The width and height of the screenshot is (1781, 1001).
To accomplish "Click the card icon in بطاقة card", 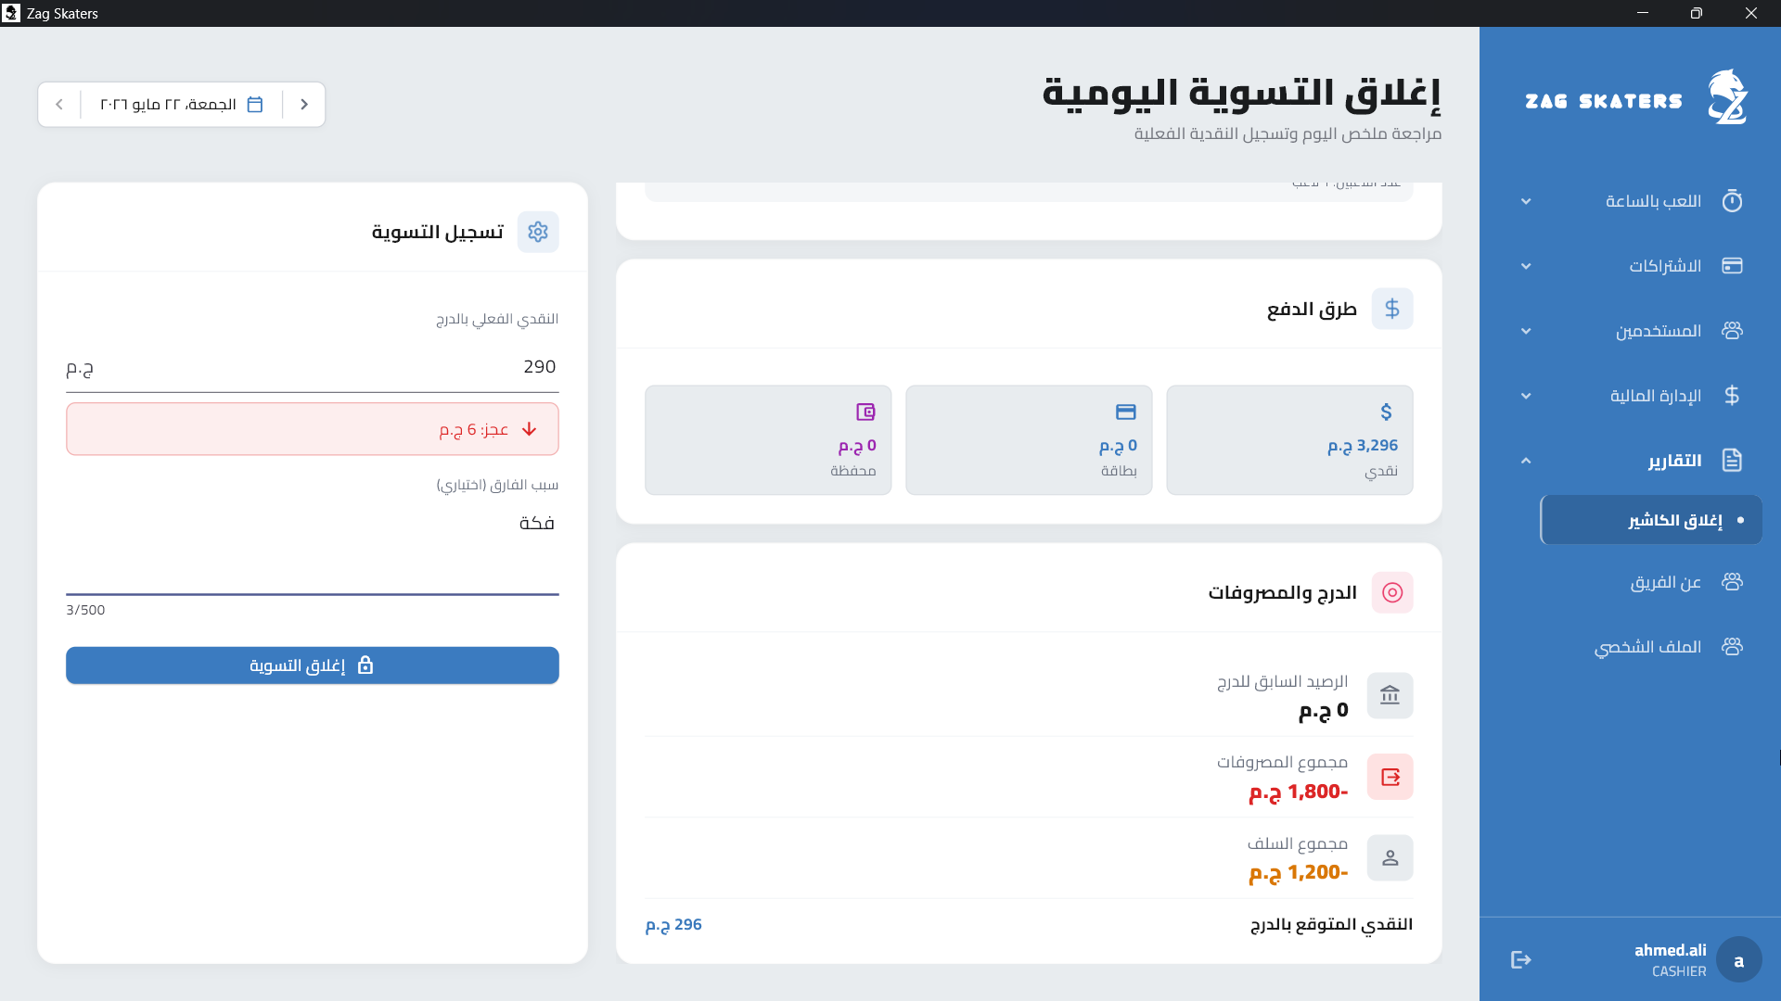I will [1126, 412].
